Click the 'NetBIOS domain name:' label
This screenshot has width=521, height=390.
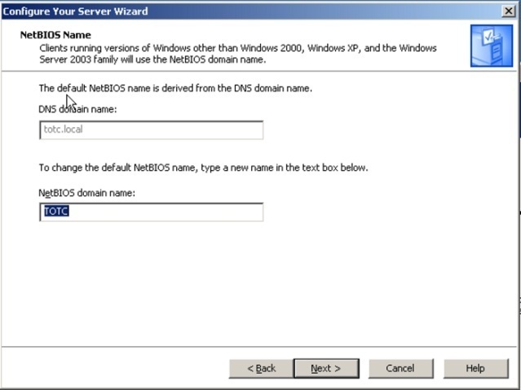(87, 193)
